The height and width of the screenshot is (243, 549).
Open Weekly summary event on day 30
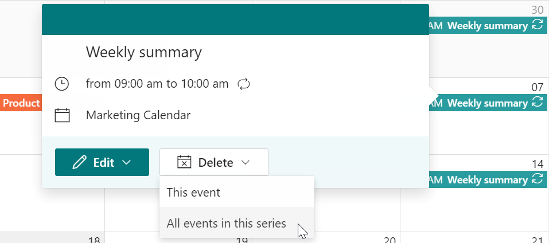(488, 26)
